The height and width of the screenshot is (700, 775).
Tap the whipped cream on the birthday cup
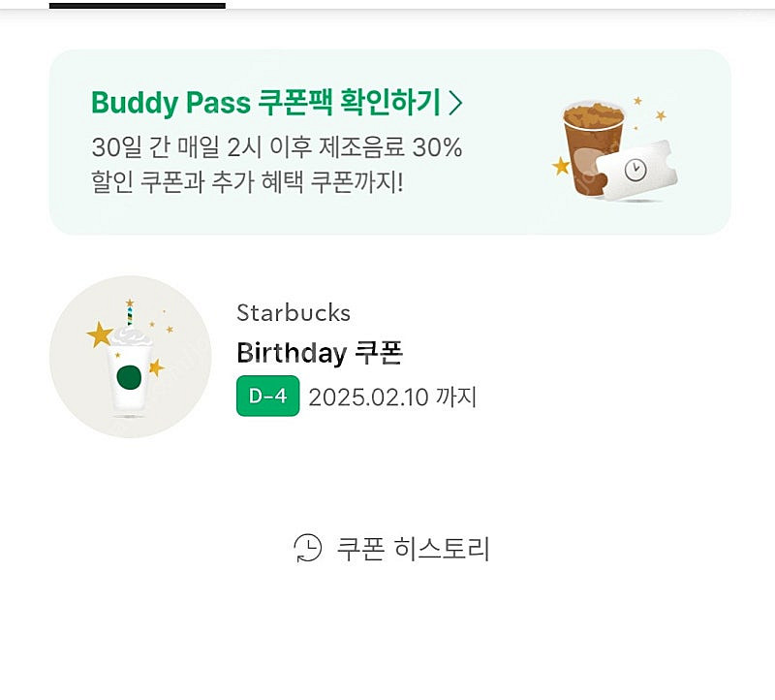(x=129, y=336)
